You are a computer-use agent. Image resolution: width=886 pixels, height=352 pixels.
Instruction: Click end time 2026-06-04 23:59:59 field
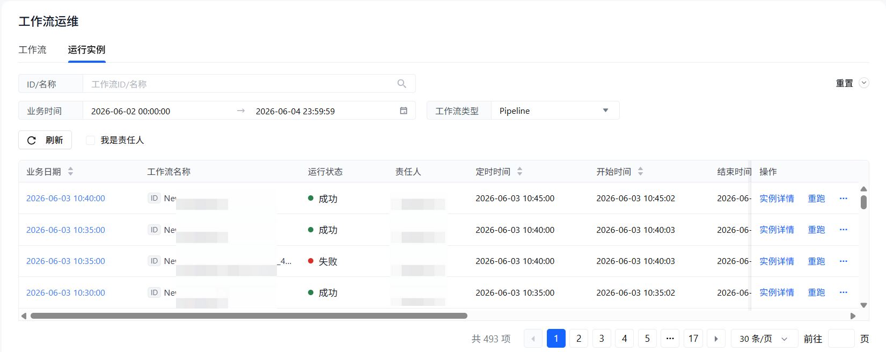point(295,111)
